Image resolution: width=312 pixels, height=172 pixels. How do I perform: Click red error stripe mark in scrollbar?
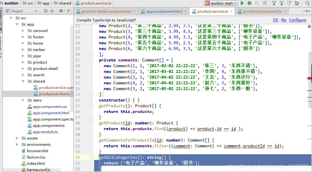pos(309,78)
